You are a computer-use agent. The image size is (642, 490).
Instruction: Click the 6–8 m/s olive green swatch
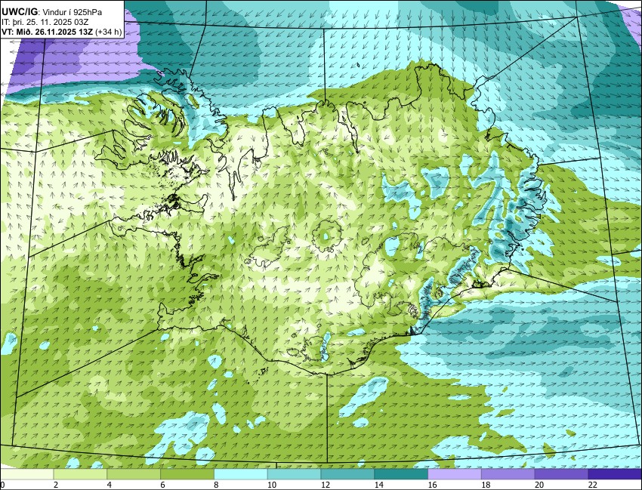click(187, 474)
